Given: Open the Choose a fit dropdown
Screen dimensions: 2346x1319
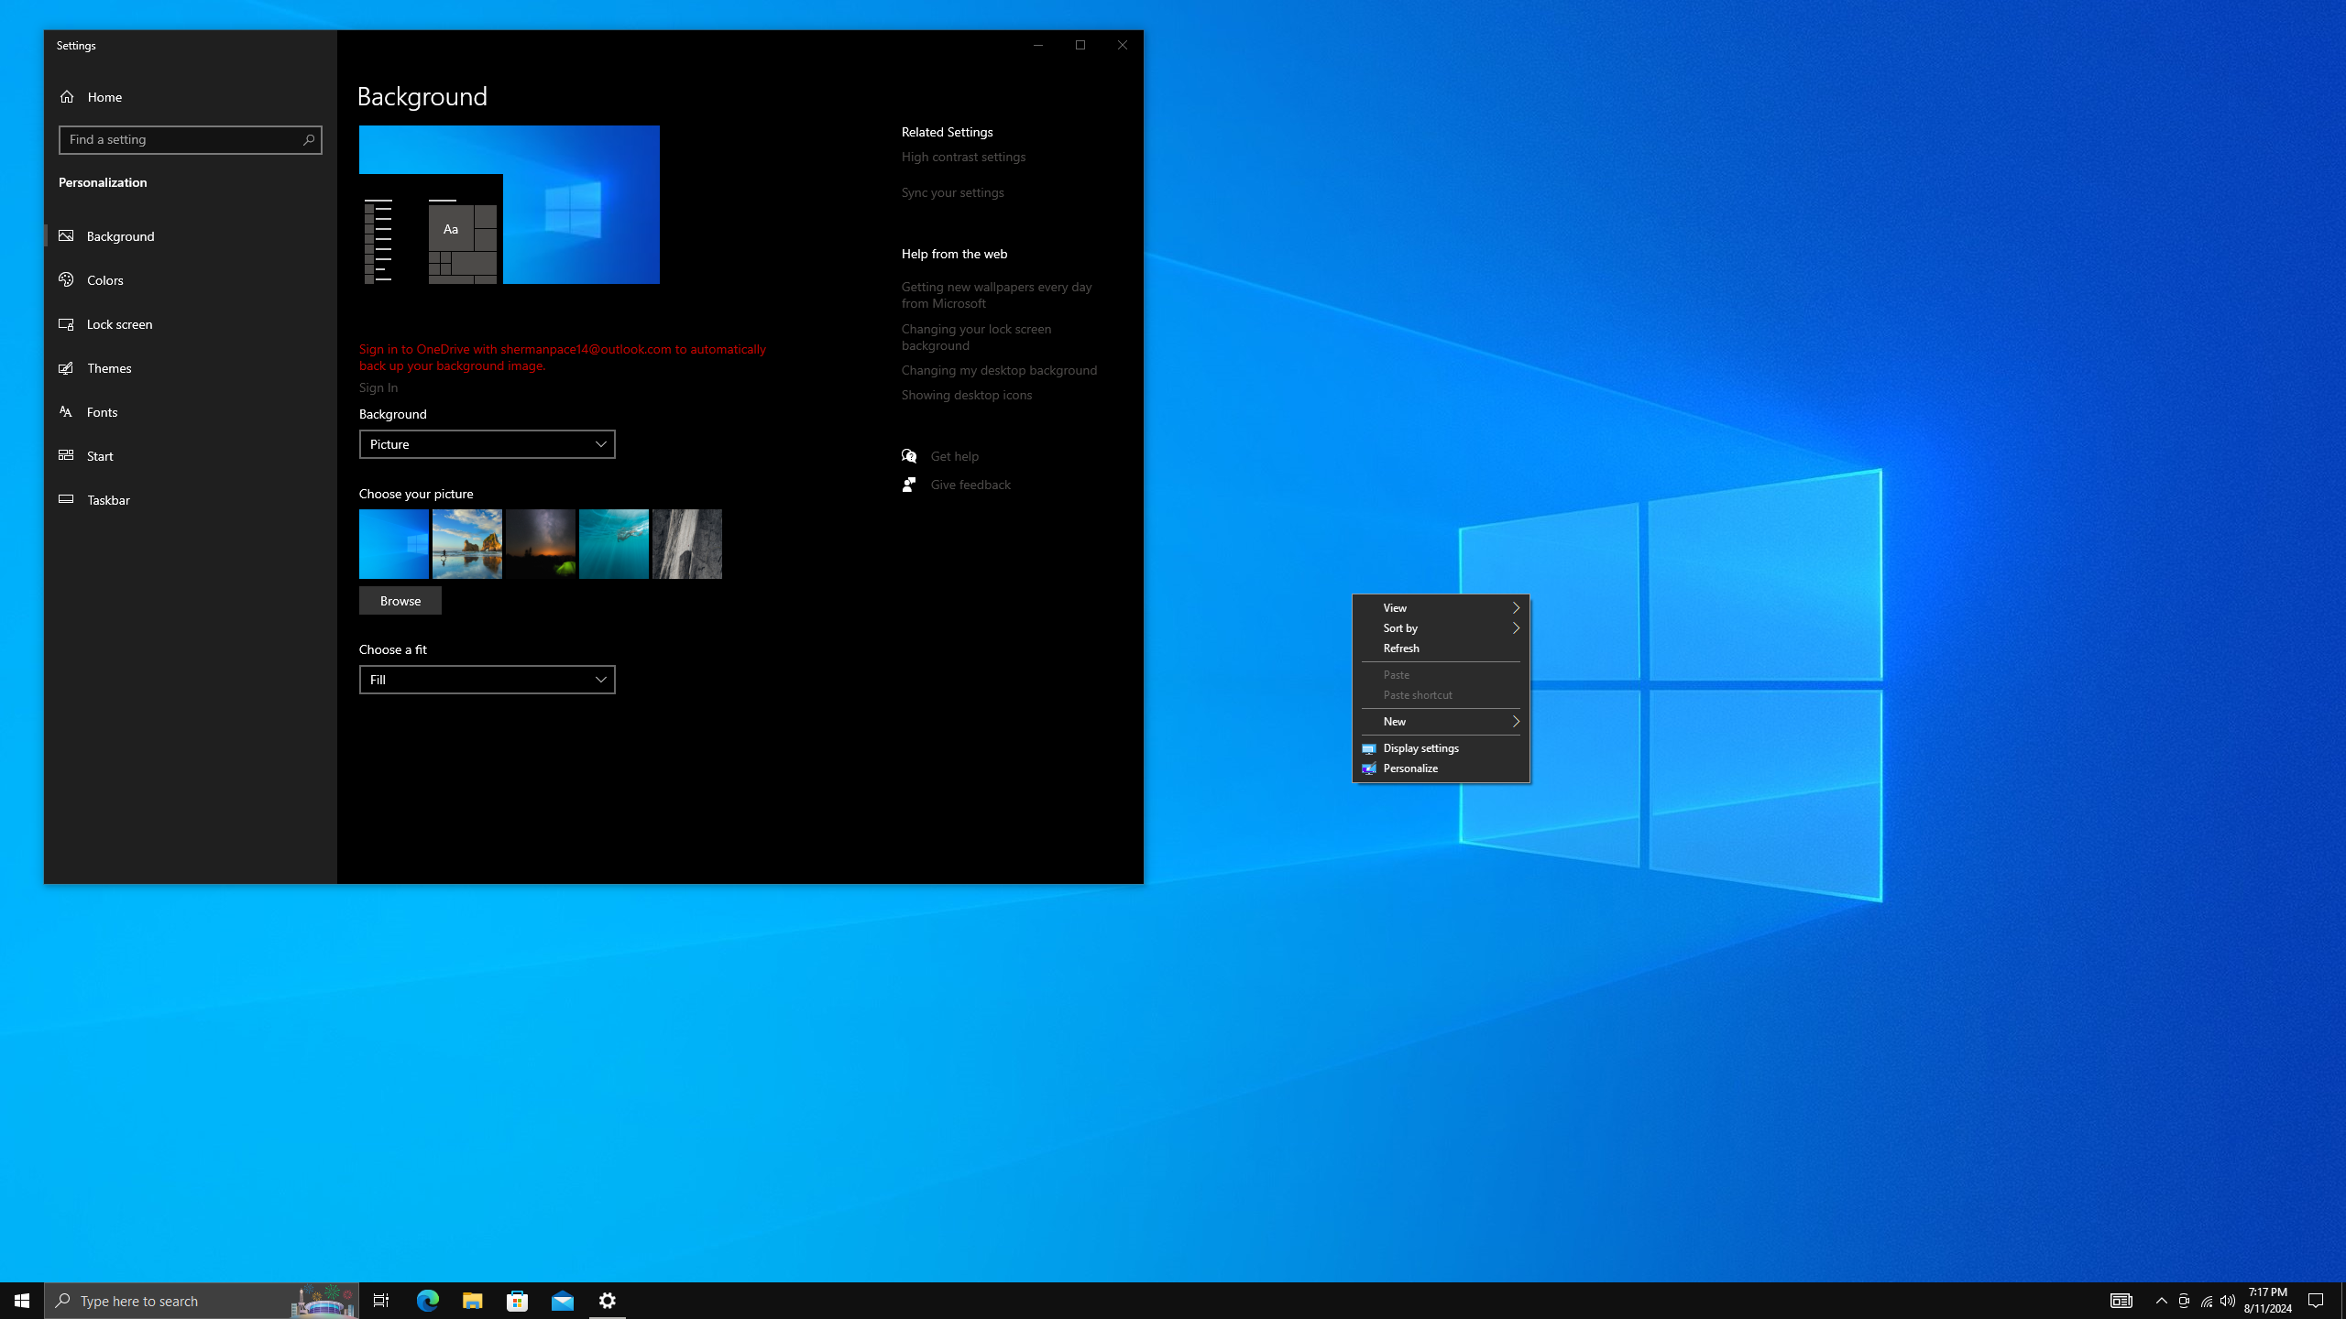Looking at the screenshot, I should [487, 680].
